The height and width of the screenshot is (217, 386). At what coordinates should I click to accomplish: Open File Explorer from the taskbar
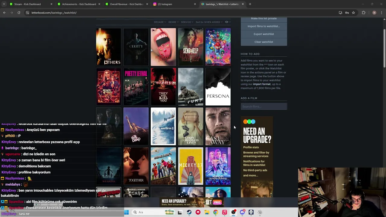click(x=207, y=212)
